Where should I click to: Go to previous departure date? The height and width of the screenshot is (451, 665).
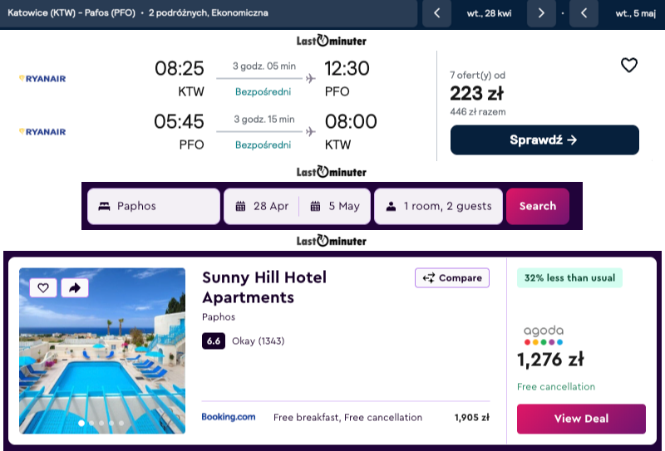(x=437, y=12)
